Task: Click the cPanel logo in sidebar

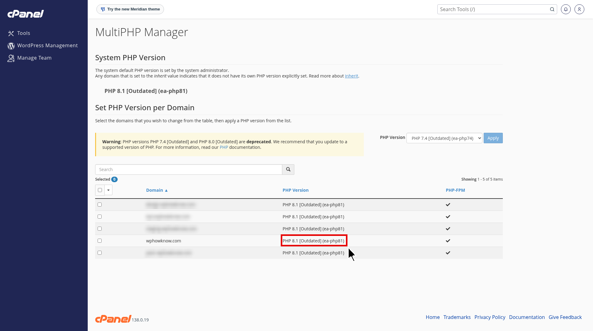Action: click(x=26, y=14)
